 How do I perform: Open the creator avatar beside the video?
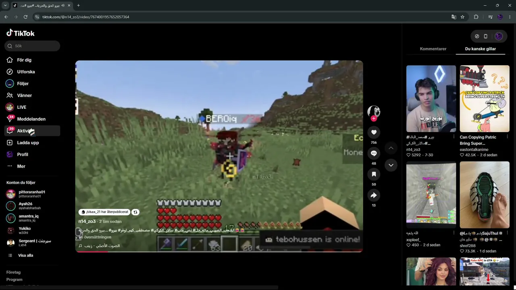coord(374,112)
